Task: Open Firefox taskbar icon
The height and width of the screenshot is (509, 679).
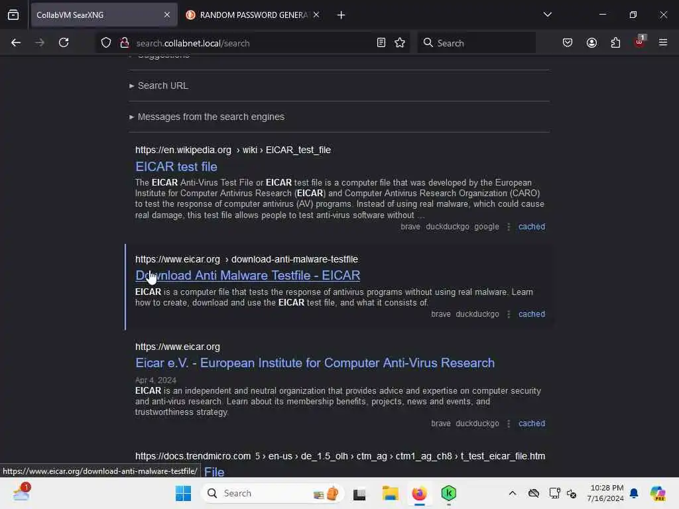Action: 419,493
